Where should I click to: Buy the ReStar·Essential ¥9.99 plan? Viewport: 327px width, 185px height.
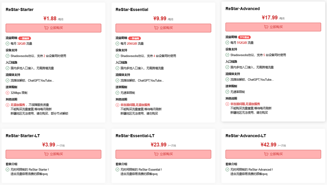pos(163,28)
